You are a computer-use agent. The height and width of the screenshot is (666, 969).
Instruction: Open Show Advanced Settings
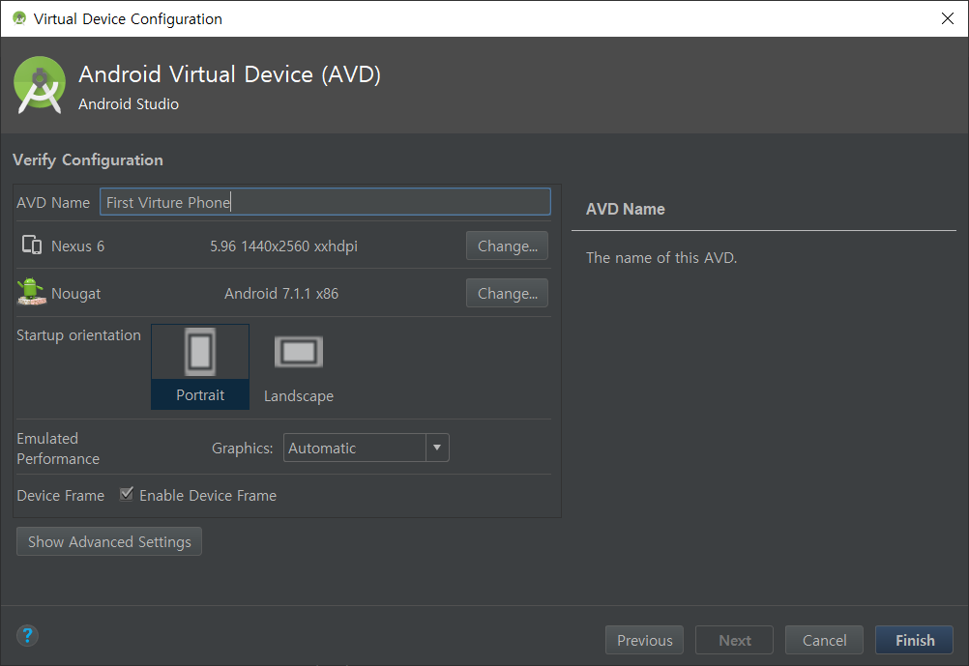pyautogui.click(x=108, y=541)
